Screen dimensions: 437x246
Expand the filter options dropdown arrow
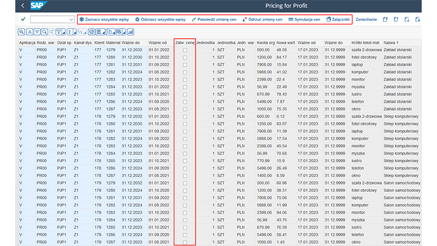click(x=63, y=32)
